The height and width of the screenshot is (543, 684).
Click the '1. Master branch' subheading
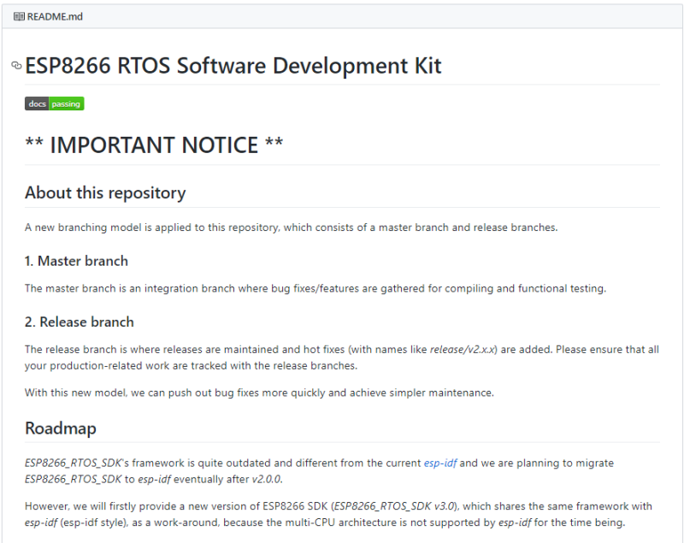tap(79, 261)
